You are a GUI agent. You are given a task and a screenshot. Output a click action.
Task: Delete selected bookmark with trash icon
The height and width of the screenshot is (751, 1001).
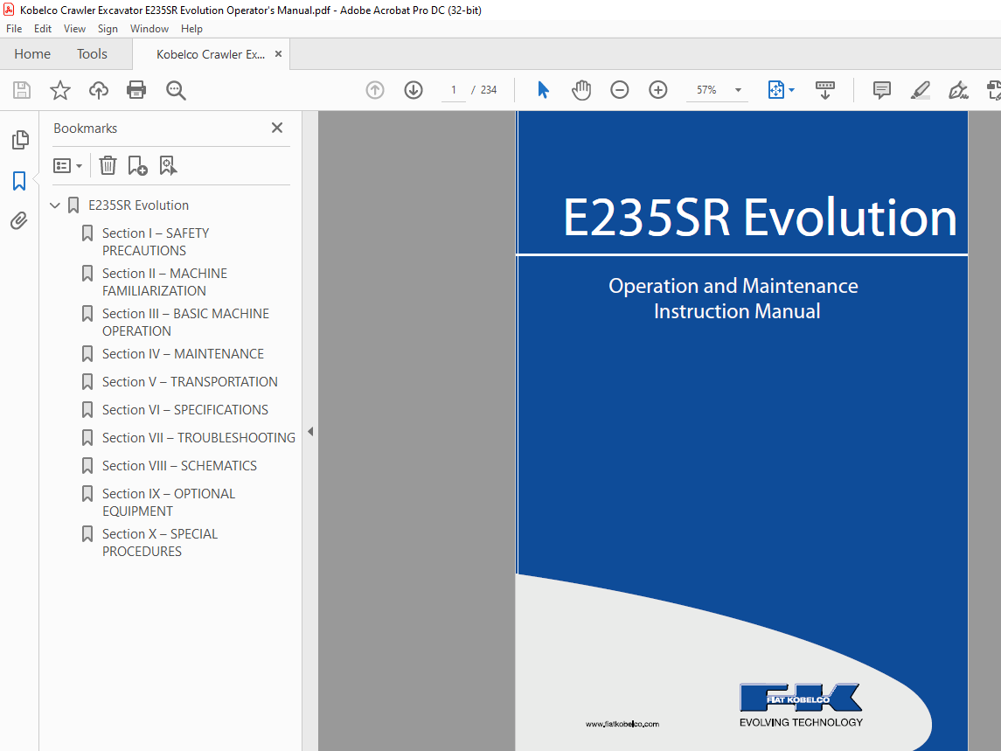[x=108, y=165]
